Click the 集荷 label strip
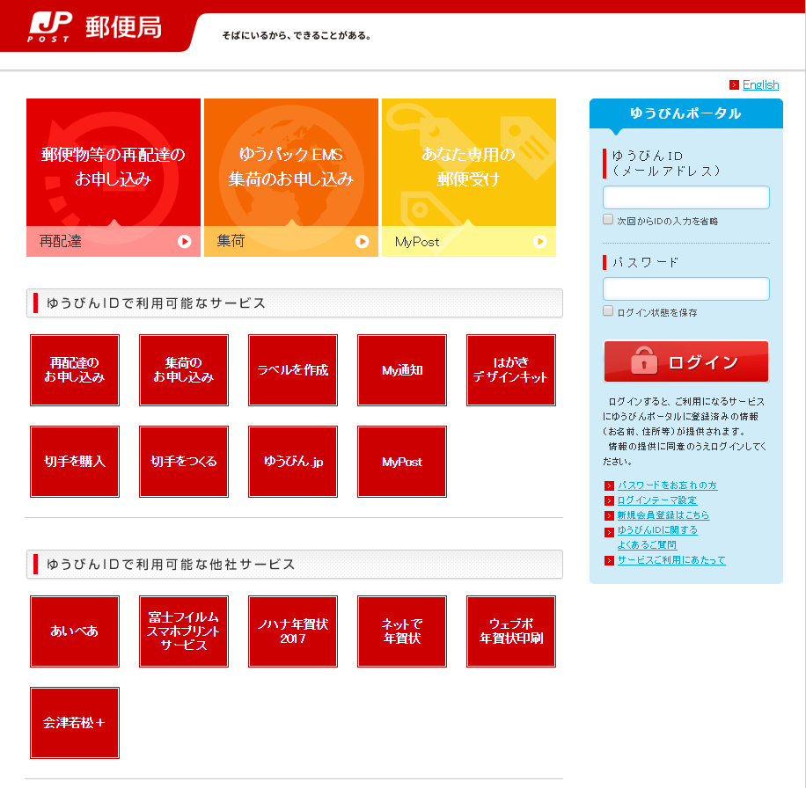806x788 pixels. (291, 241)
